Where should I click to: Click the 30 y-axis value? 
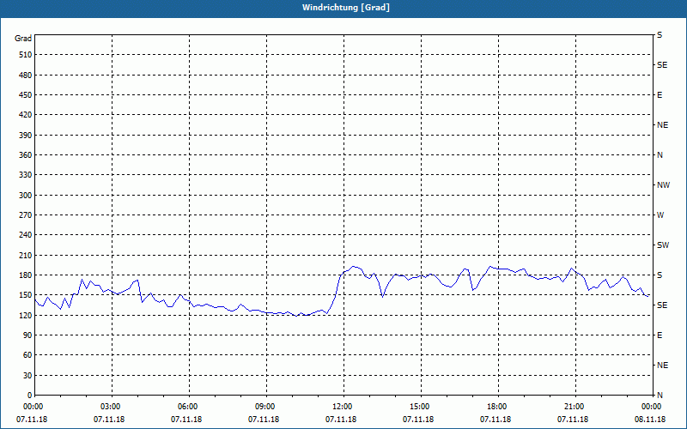tap(27, 376)
